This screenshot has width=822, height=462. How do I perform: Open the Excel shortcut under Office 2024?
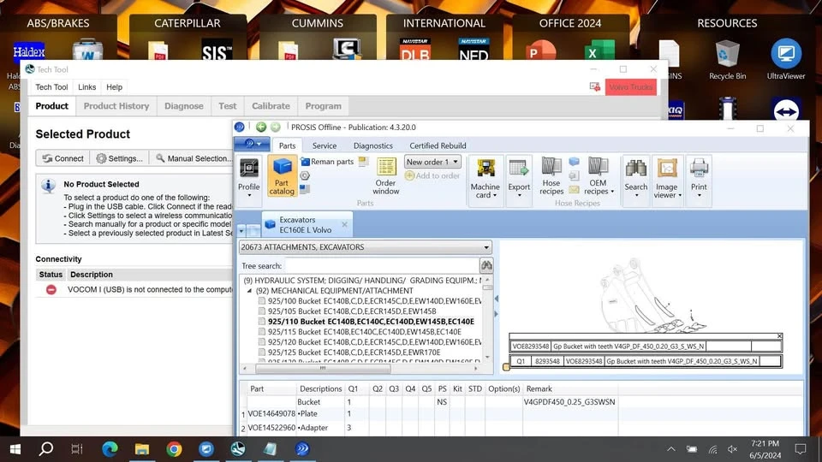(599, 50)
